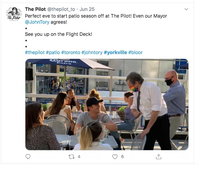Open the attached patio photo
The height and width of the screenshot is (169, 199).
(107, 104)
